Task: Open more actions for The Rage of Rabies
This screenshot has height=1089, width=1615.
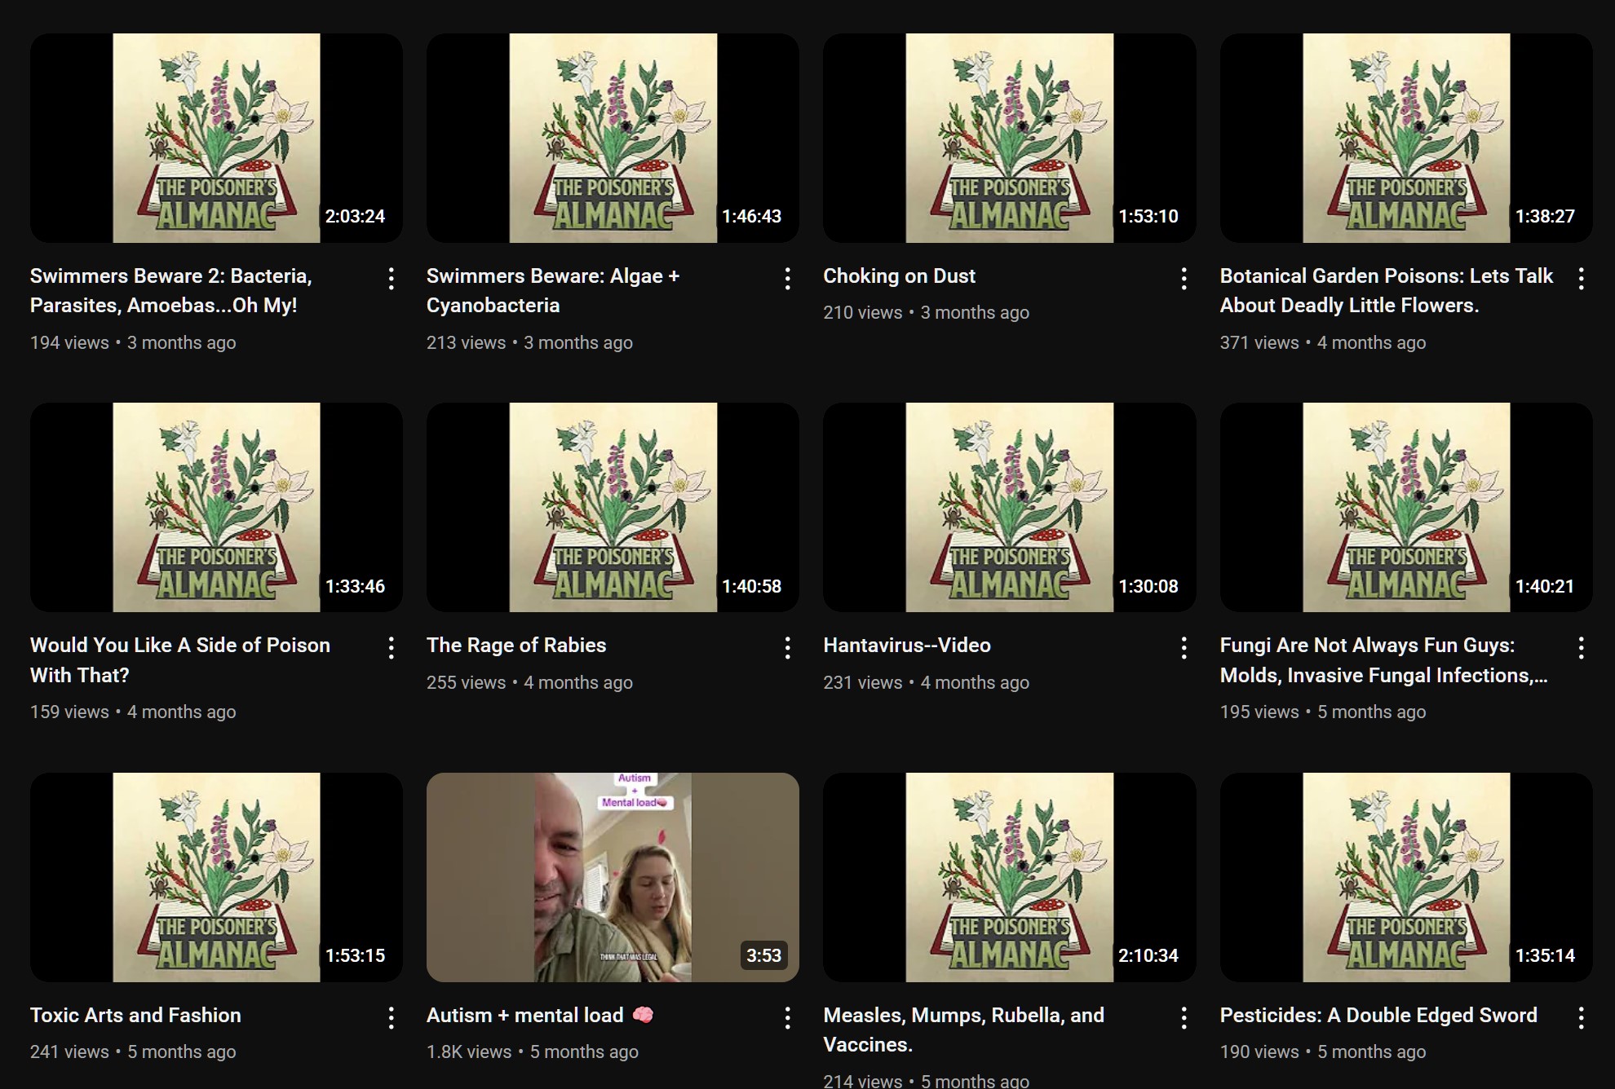Action: click(x=788, y=648)
